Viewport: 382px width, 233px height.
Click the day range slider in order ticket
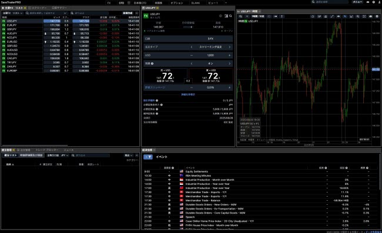pos(188,27)
